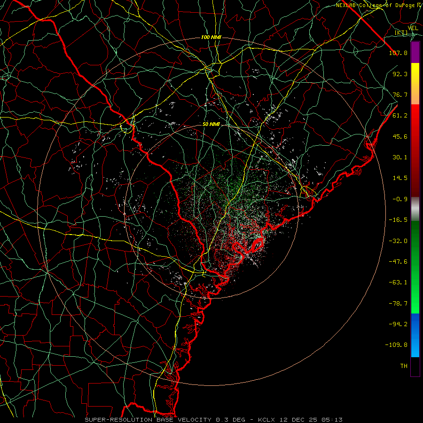Viewport: 423px width, 423px height.
Task: Click the TH legend label
Action: pos(404,366)
